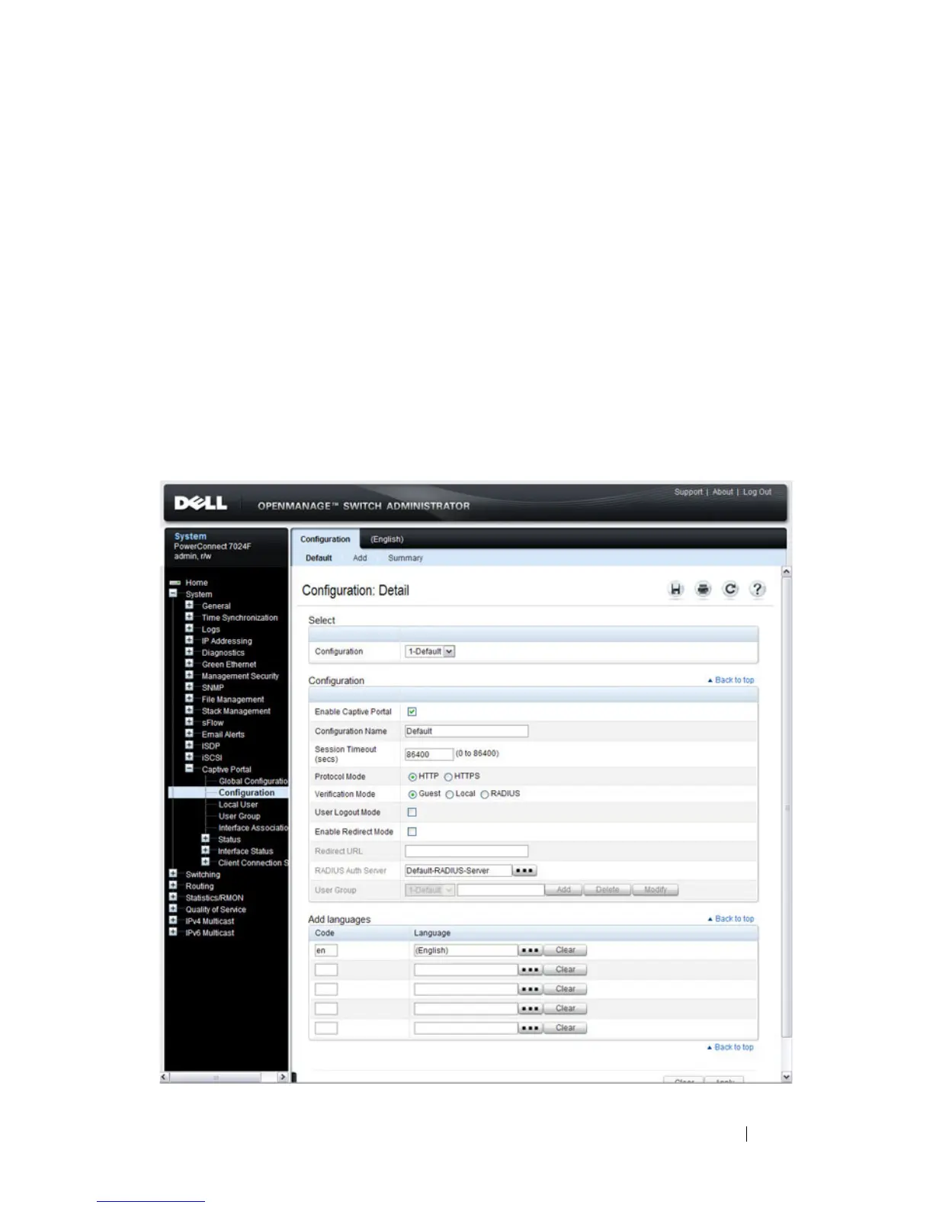Expand IP Addressing node
Image resolution: width=933 pixels, height=1208 pixels.
(x=189, y=640)
